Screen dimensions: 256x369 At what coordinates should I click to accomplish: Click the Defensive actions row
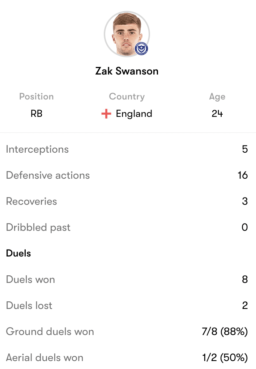pos(128,175)
